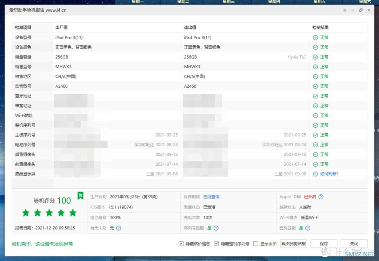The width and height of the screenshot is (379, 261).
Task: Click the green check icon in 蜂窝地址 row
Action: click(315, 106)
